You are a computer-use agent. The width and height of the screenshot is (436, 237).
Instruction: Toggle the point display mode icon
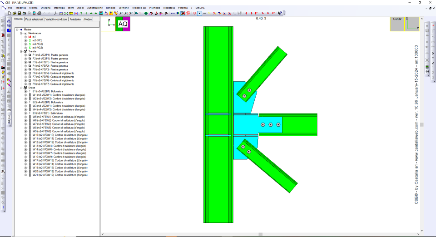[199, 13]
